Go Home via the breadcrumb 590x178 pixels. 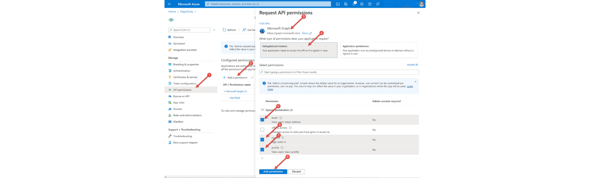tap(172, 12)
